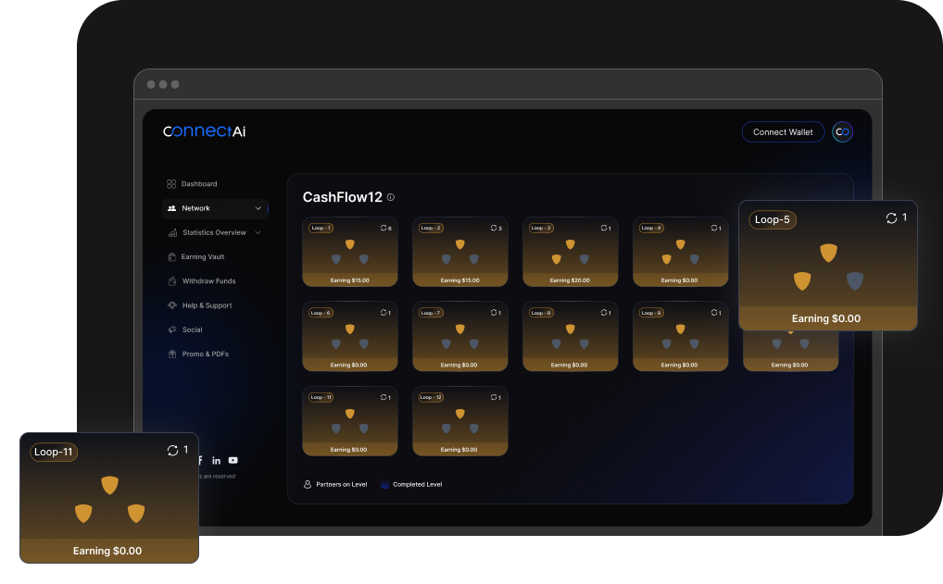The height and width of the screenshot is (584, 943).
Task: Click the recycle icon on small Loop-11 card
Action: click(x=383, y=398)
